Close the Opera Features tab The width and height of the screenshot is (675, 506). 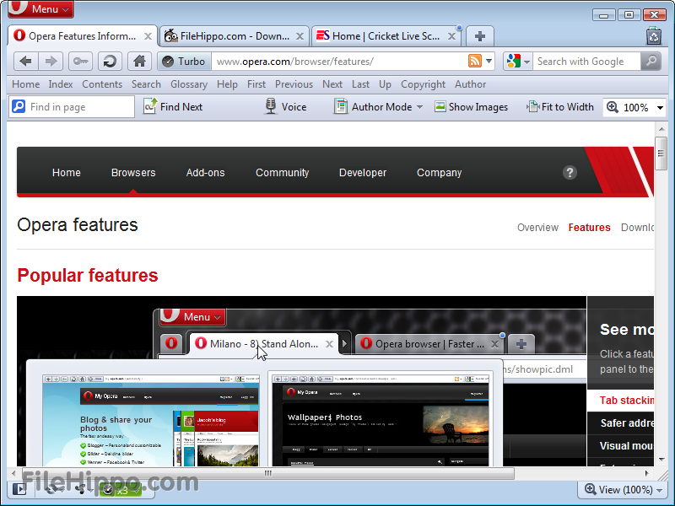tap(148, 36)
